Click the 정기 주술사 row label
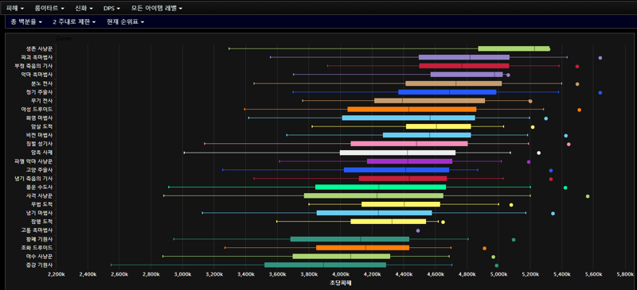Viewport: 637px width, 290px height. [x=39, y=92]
